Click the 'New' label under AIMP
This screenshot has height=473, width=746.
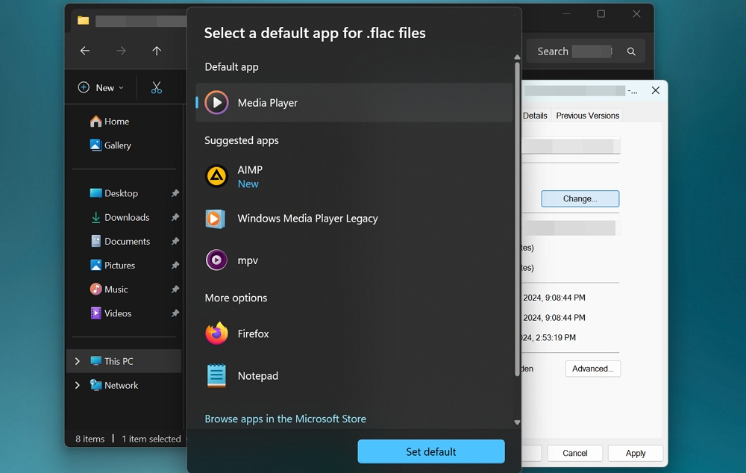coord(248,184)
